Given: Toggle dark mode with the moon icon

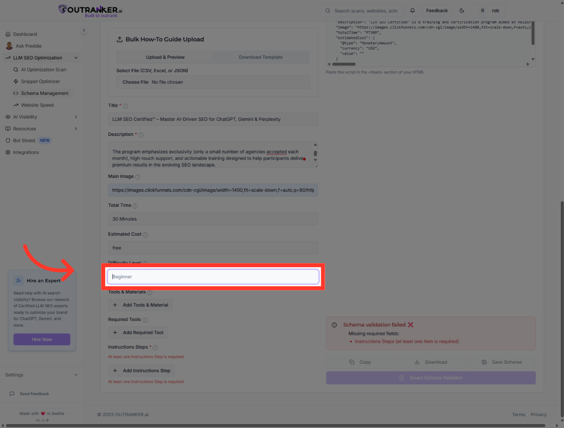Looking at the screenshot, I should (x=462, y=11).
